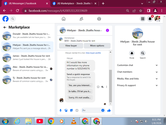Open account profile picture menu
The image size is (166, 125).
[x=157, y=19]
